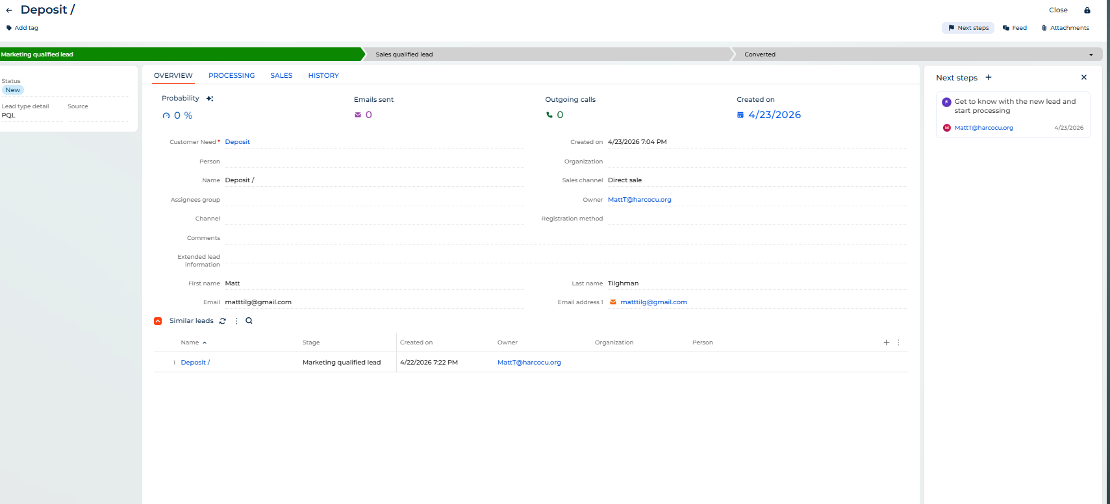Collapse the Similar leads section

pyautogui.click(x=158, y=321)
